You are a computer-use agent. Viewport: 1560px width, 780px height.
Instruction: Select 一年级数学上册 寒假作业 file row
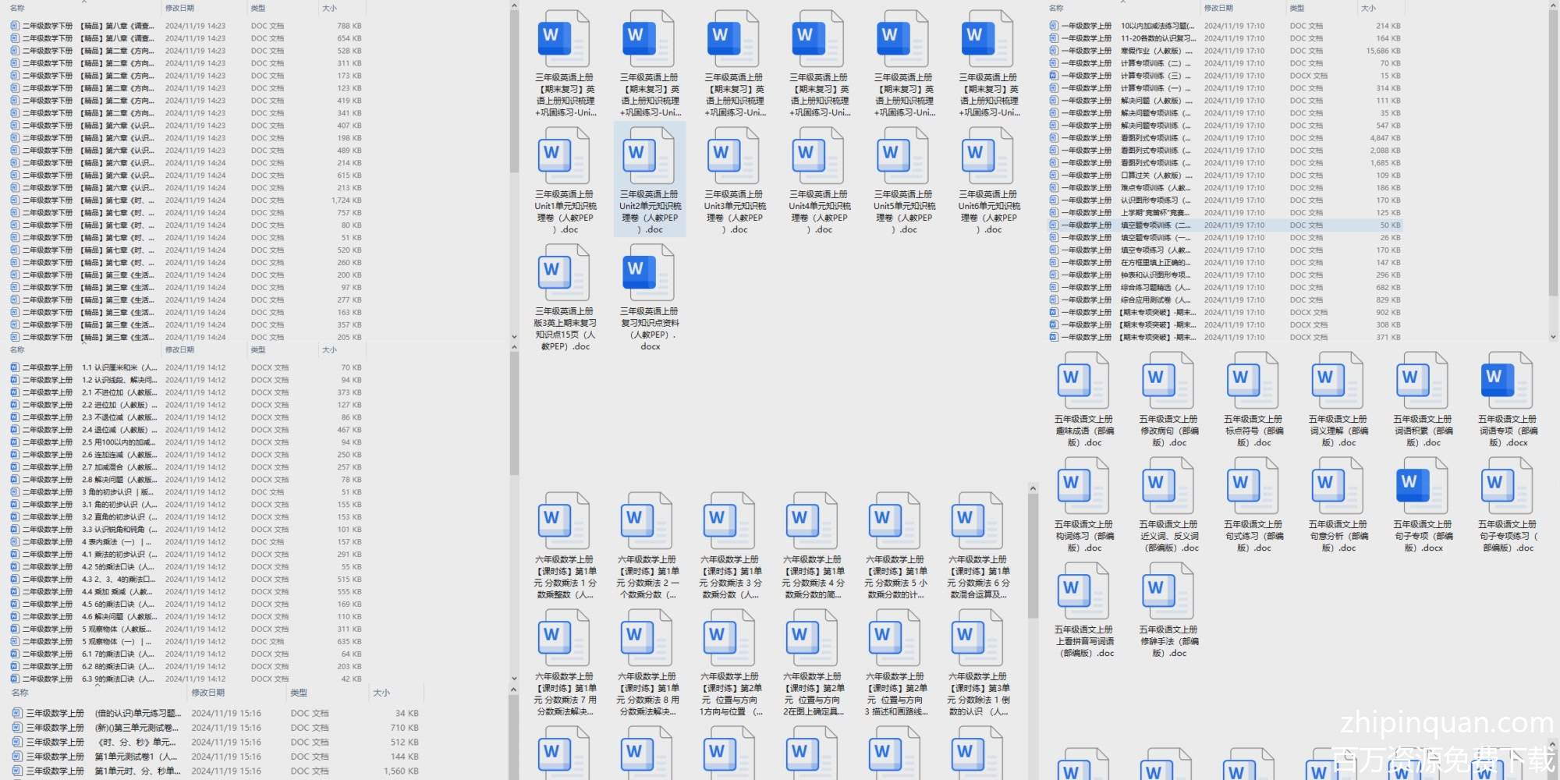(x=1154, y=51)
